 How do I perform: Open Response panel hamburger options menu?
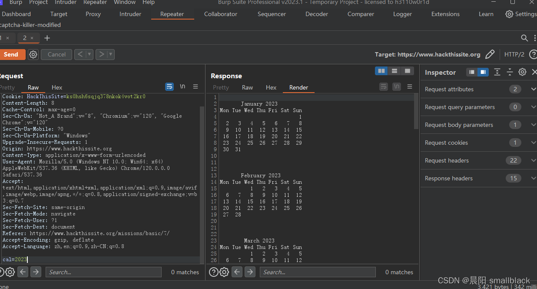[410, 87]
